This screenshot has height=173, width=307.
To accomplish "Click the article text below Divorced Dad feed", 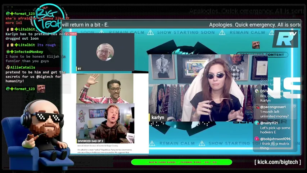I will click(x=105, y=149).
